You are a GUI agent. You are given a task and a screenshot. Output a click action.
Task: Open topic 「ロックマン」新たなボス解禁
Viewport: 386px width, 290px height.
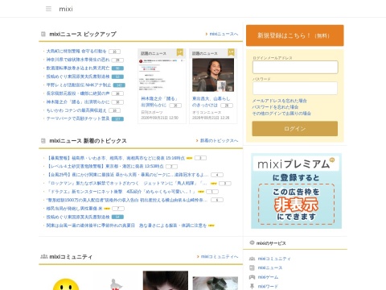[x=126, y=184]
